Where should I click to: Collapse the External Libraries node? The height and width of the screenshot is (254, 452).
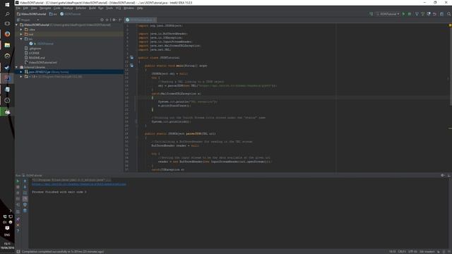[16, 67]
